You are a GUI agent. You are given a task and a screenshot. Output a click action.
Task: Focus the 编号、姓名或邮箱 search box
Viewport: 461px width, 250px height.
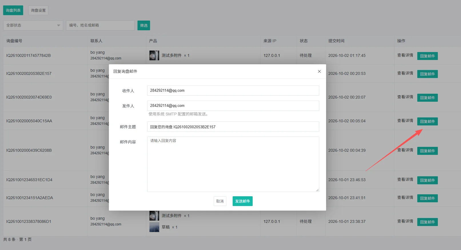click(100, 25)
